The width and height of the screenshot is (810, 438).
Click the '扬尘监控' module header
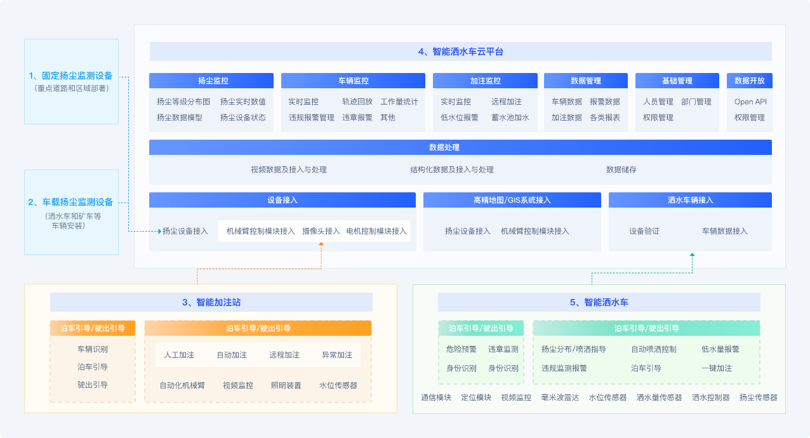pos(211,81)
